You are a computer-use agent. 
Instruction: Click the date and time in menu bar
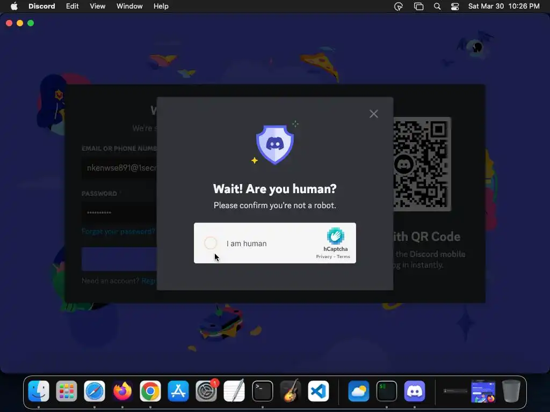504,6
